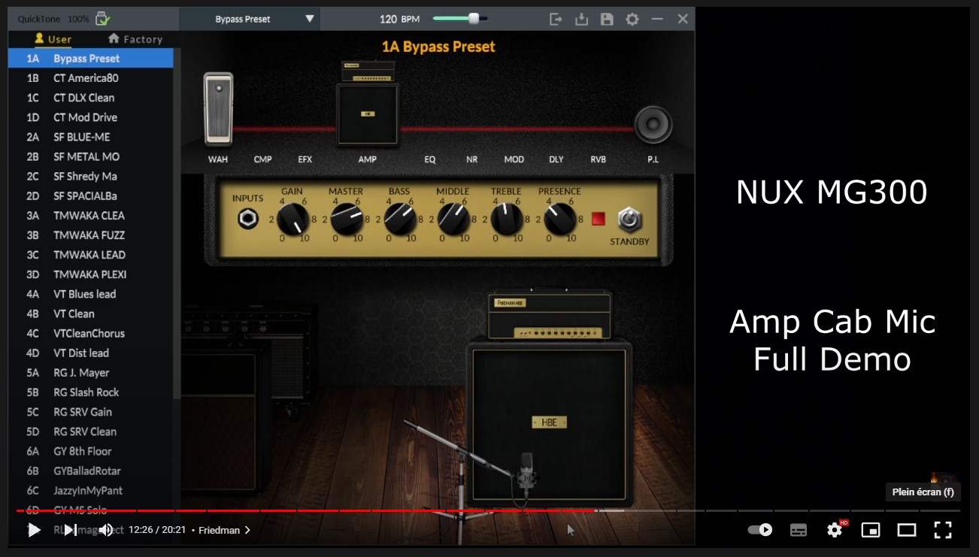Image resolution: width=979 pixels, height=557 pixels.
Task: Switch to the User presets tab
Action: pyautogui.click(x=53, y=38)
